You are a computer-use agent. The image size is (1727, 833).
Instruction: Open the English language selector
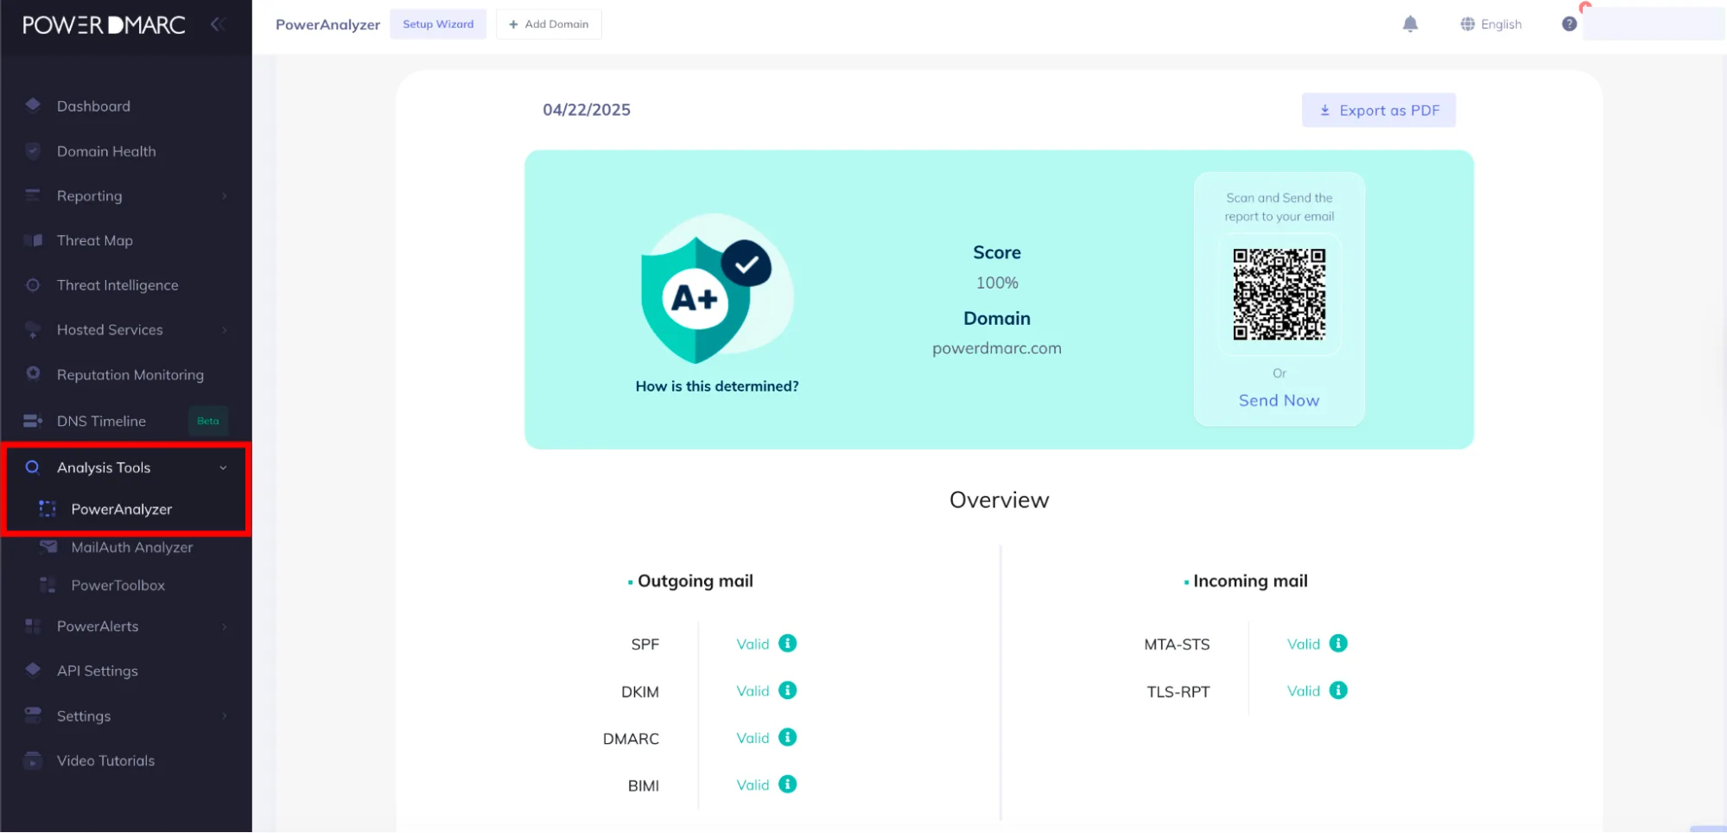point(1491,24)
